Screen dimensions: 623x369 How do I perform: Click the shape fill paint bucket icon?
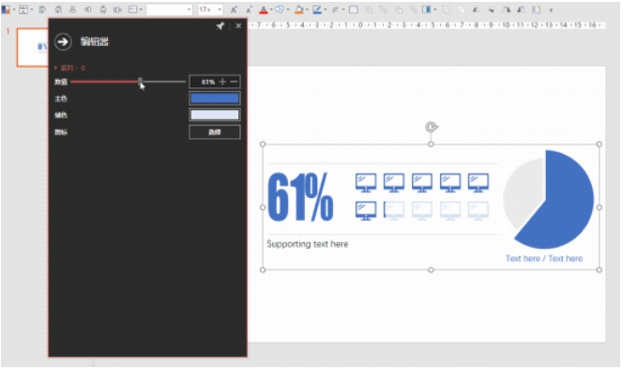point(299,9)
